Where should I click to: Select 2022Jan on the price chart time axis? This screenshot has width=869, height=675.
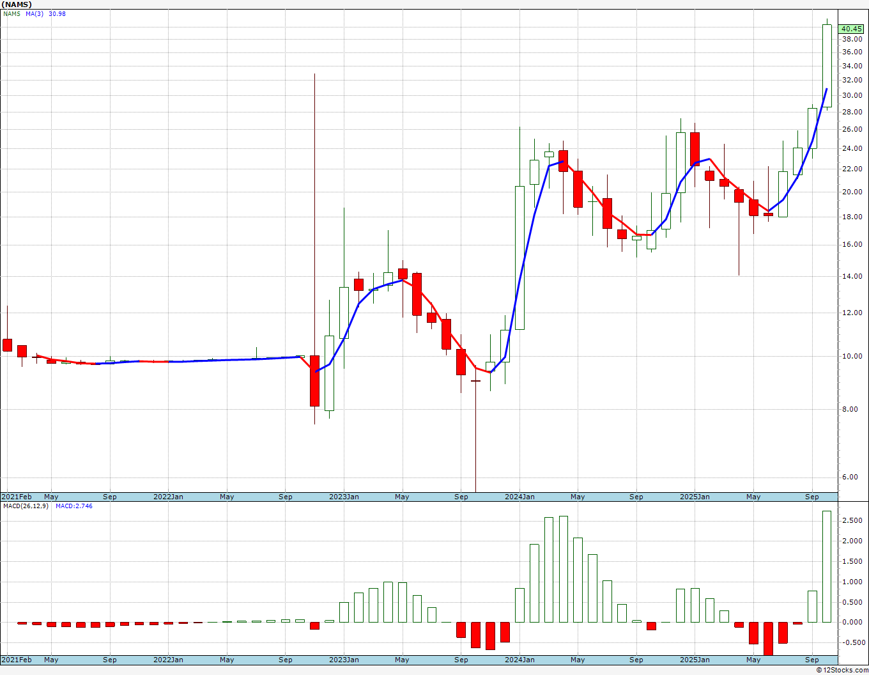click(x=169, y=497)
